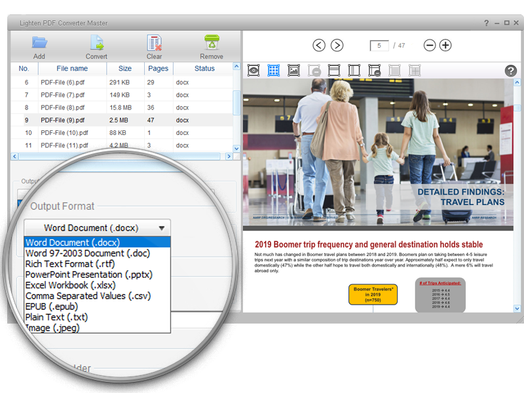Go to previous page arrow
This screenshot has width=524, height=393.
tap(319, 45)
